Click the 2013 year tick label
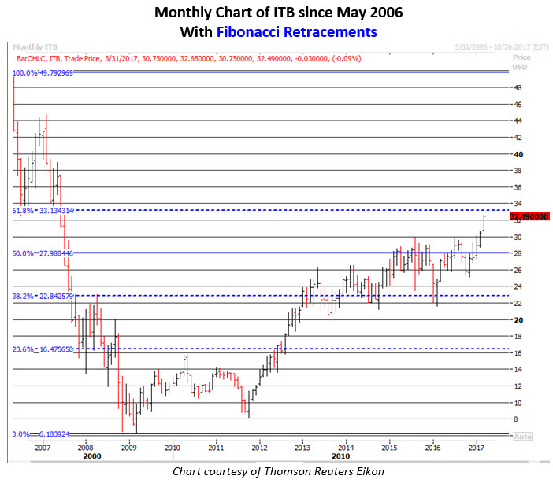The height and width of the screenshot is (487, 553). pyautogui.click(x=302, y=448)
